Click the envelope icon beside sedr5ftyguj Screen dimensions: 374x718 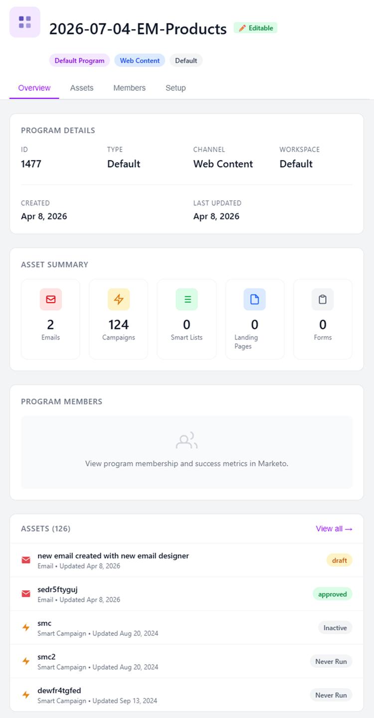point(26,594)
